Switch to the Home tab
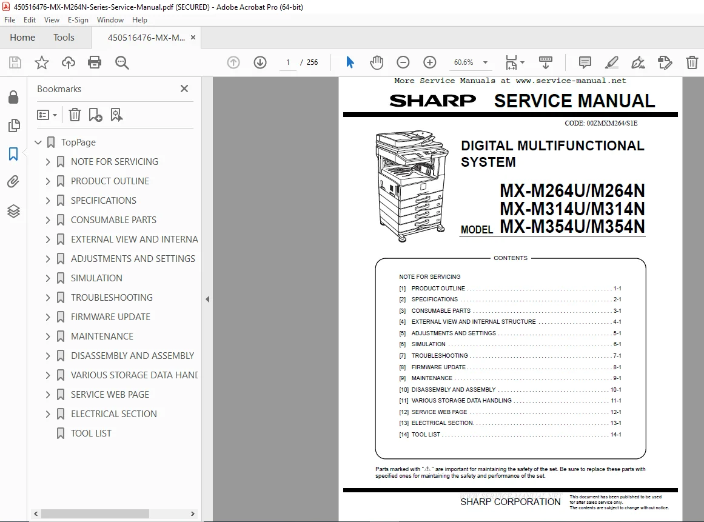This screenshot has width=704, height=522. [x=22, y=37]
